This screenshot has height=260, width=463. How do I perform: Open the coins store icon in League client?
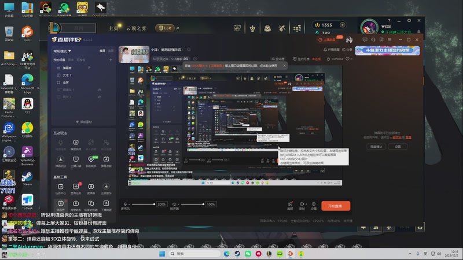coord(297,28)
